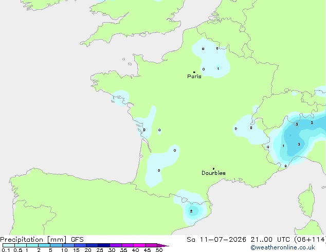326x252 pixels.
Task: Click the Paris city label
Action: [194, 76]
